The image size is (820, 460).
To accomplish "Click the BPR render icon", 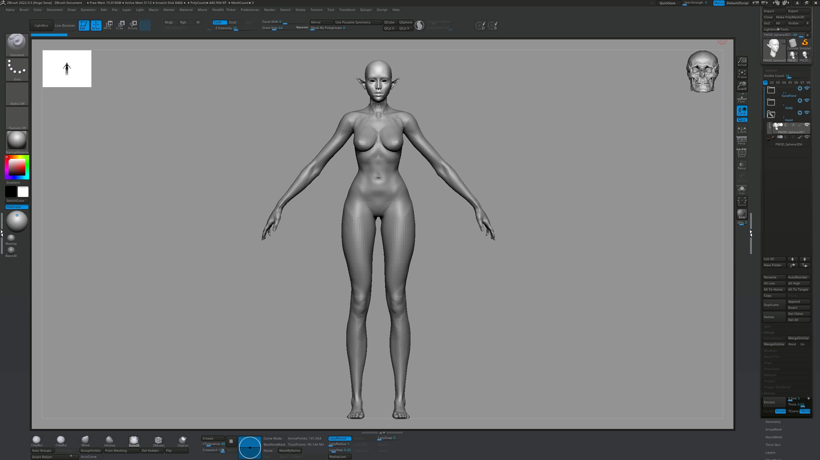I will click(742, 214).
